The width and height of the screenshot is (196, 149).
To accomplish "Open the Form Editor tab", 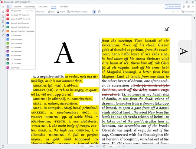I will point(64,7).
